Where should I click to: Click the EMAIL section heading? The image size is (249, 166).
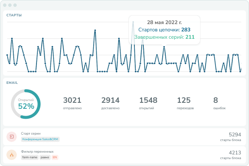(x=12, y=83)
